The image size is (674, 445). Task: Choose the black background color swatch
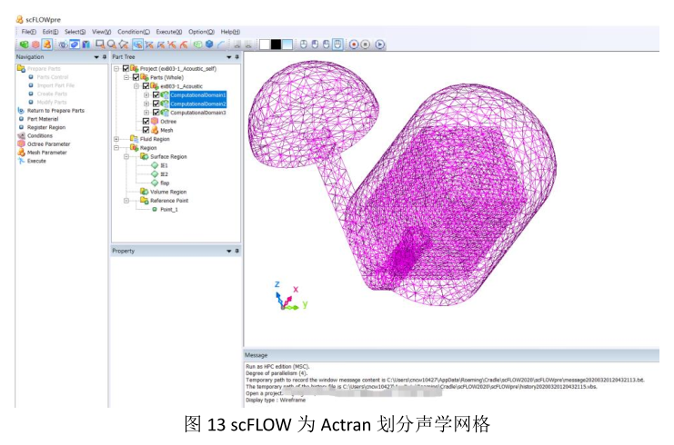[x=276, y=44]
